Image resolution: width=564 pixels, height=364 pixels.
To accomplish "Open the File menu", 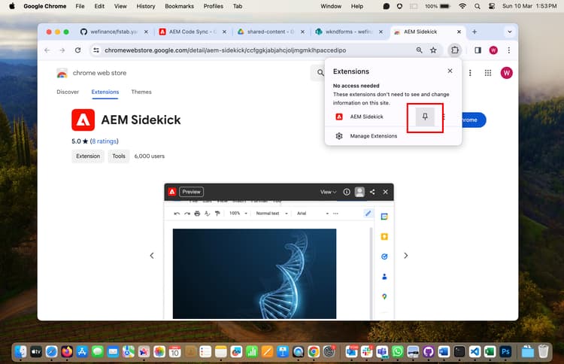I will point(80,6).
